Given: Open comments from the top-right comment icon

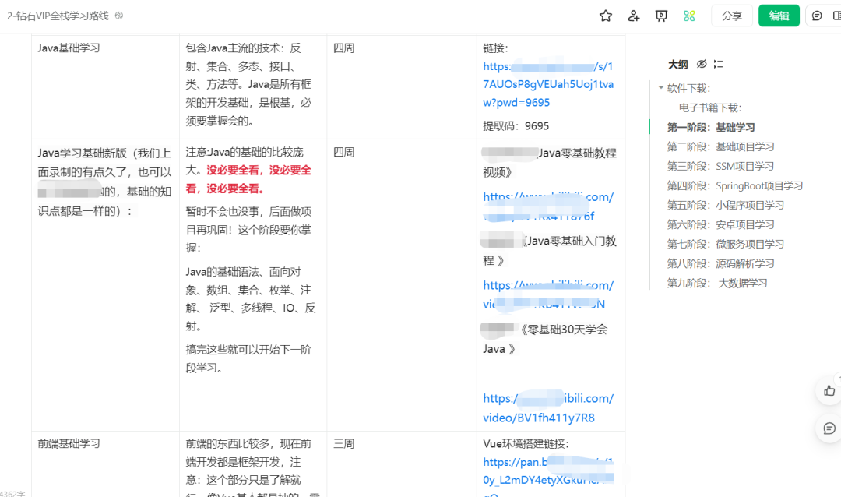Looking at the screenshot, I should tap(815, 16).
